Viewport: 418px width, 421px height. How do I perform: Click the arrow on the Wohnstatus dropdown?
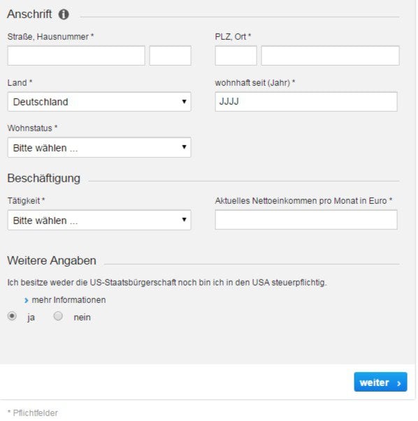tap(184, 147)
